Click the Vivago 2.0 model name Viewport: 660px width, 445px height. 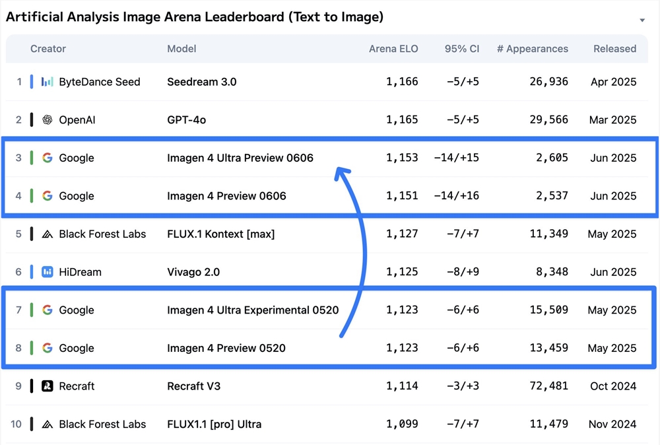click(x=193, y=272)
